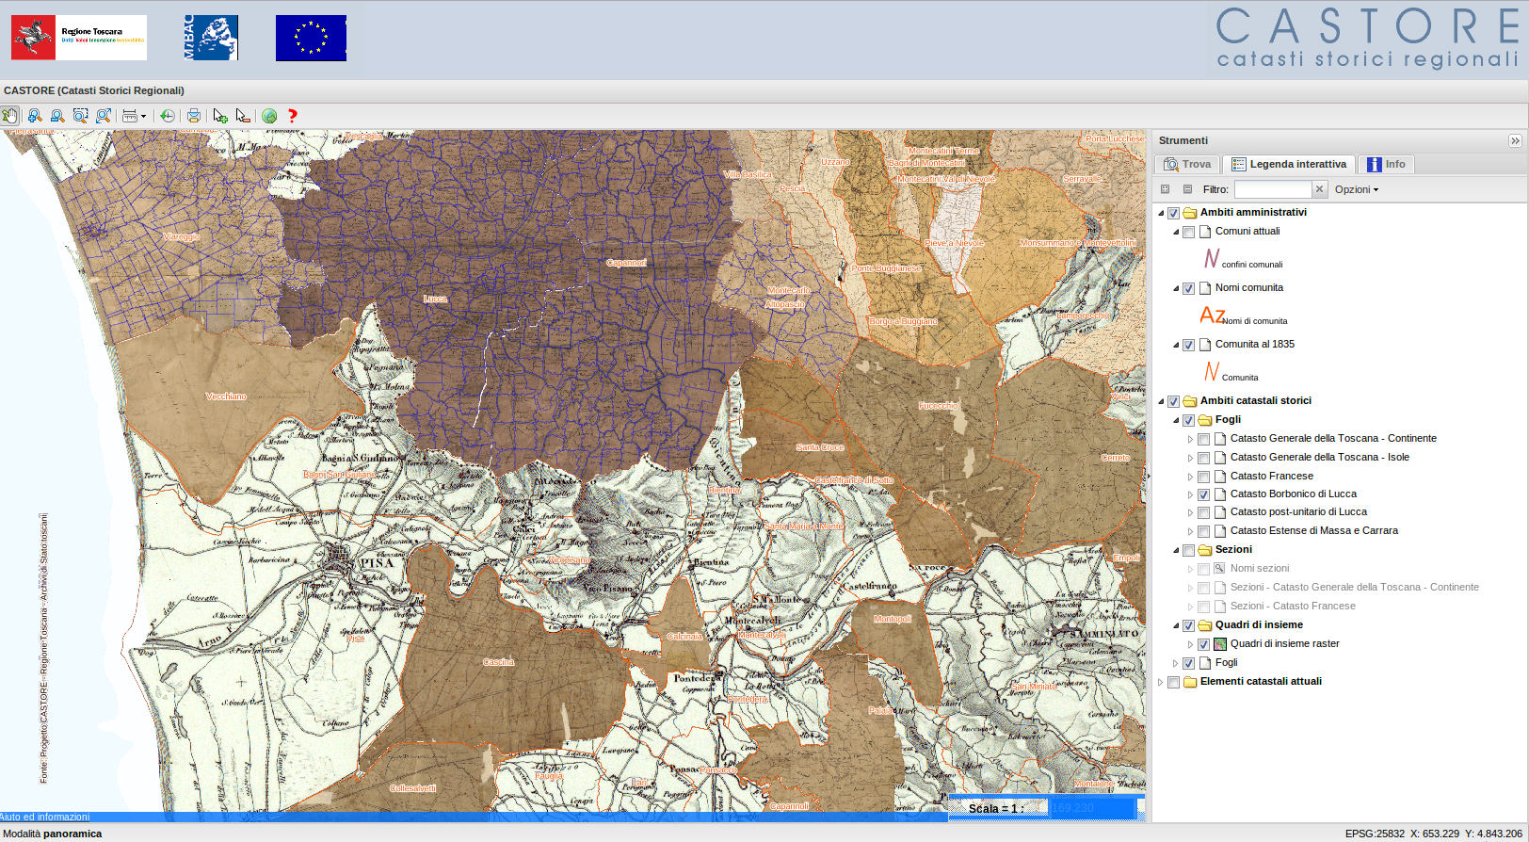Click the green globe toolbar icon
The height and width of the screenshot is (842, 1529).
(x=269, y=116)
